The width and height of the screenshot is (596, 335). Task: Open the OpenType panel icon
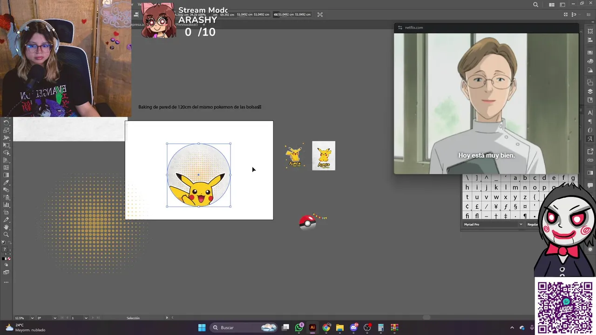(590, 130)
